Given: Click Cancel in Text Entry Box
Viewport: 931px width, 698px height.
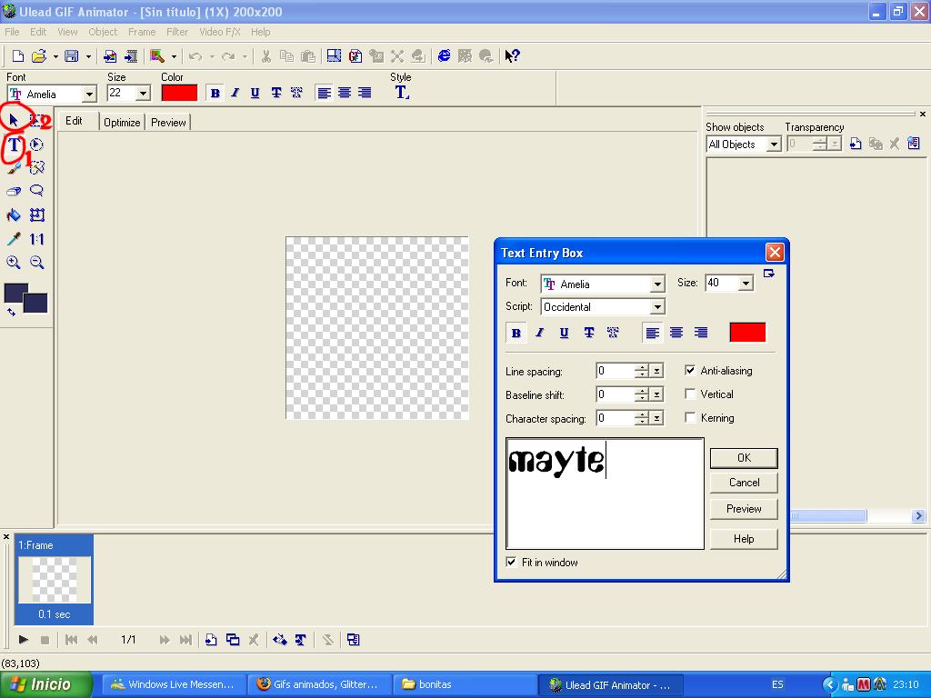Looking at the screenshot, I should point(744,483).
